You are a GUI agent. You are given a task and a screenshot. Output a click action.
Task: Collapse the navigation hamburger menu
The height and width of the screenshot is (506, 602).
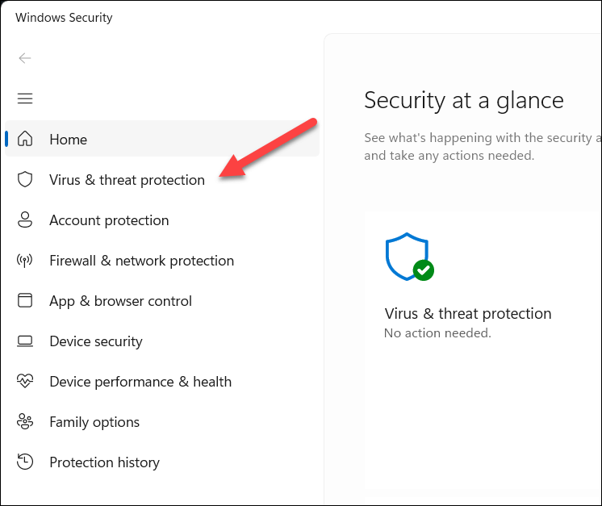[25, 98]
